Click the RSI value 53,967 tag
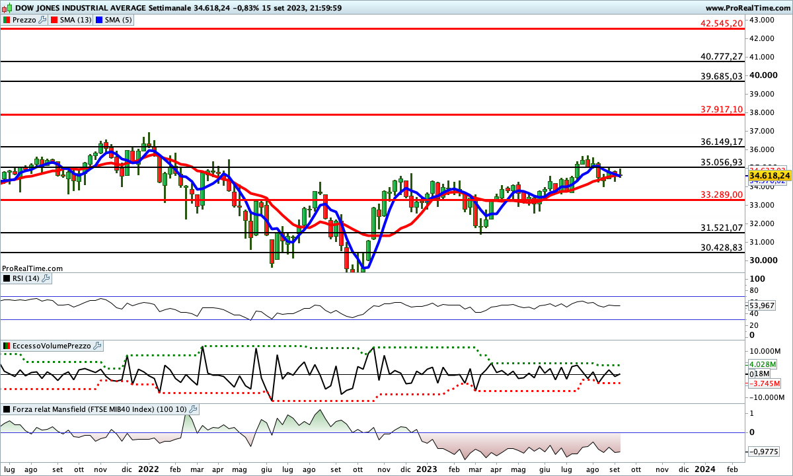This screenshot has width=793, height=476. point(763,305)
